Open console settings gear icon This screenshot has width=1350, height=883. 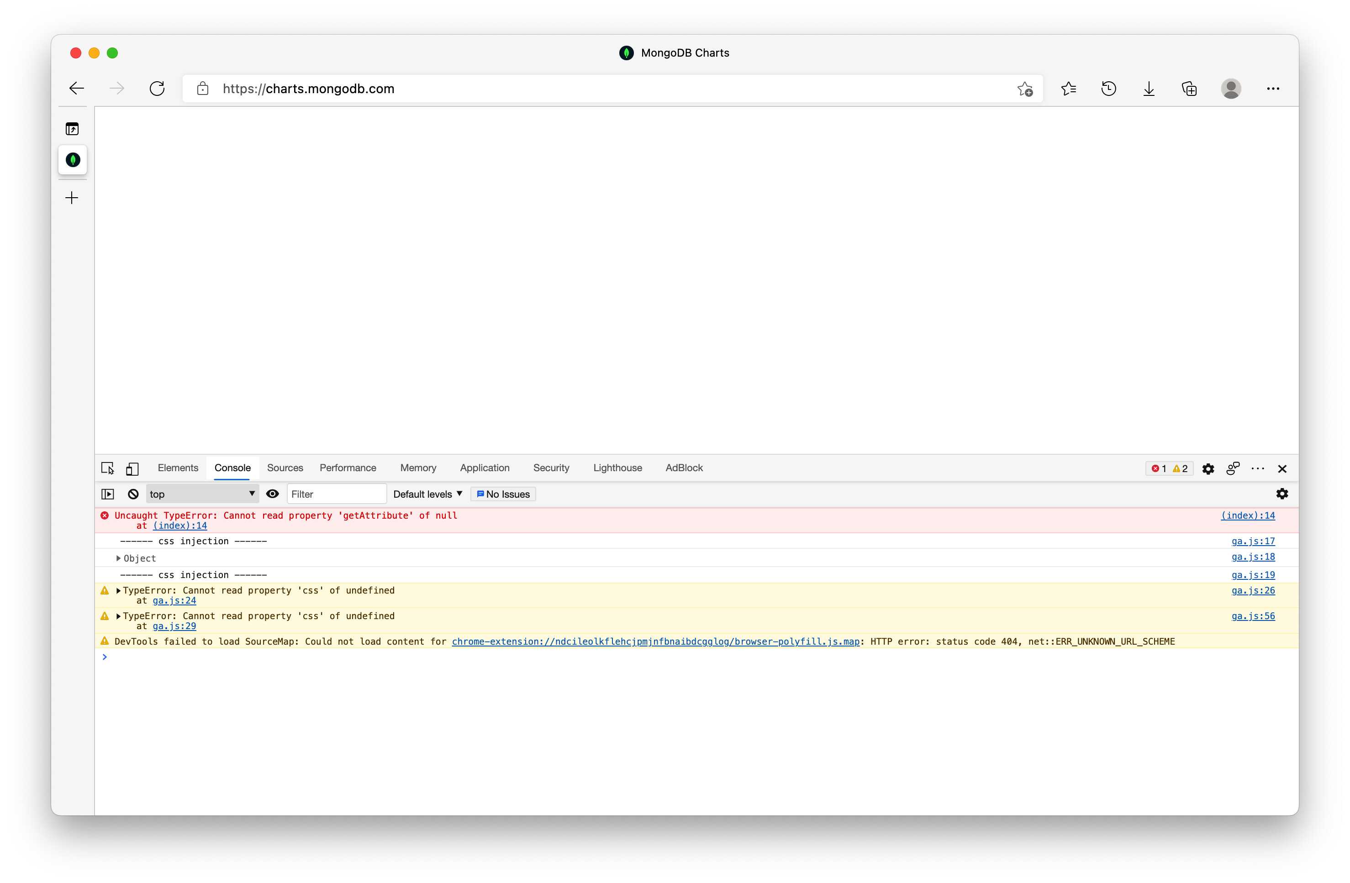(1282, 494)
